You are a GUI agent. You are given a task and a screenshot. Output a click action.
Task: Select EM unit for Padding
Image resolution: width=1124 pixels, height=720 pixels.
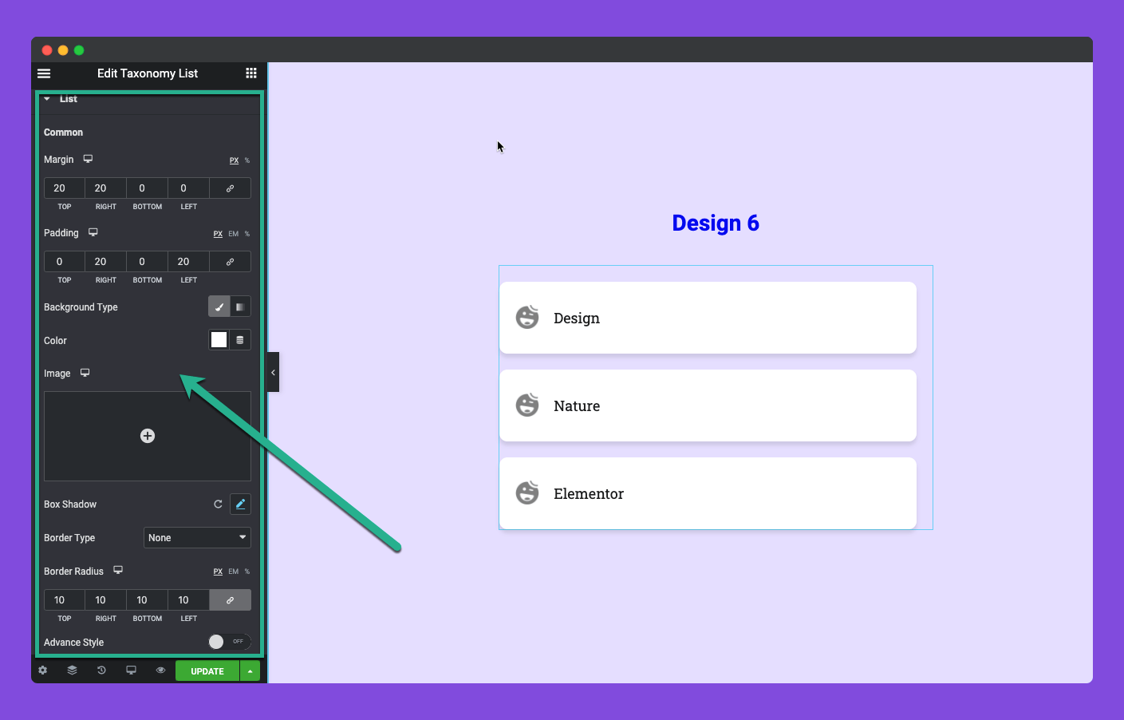pyautogui.click(x=234, y=234)
